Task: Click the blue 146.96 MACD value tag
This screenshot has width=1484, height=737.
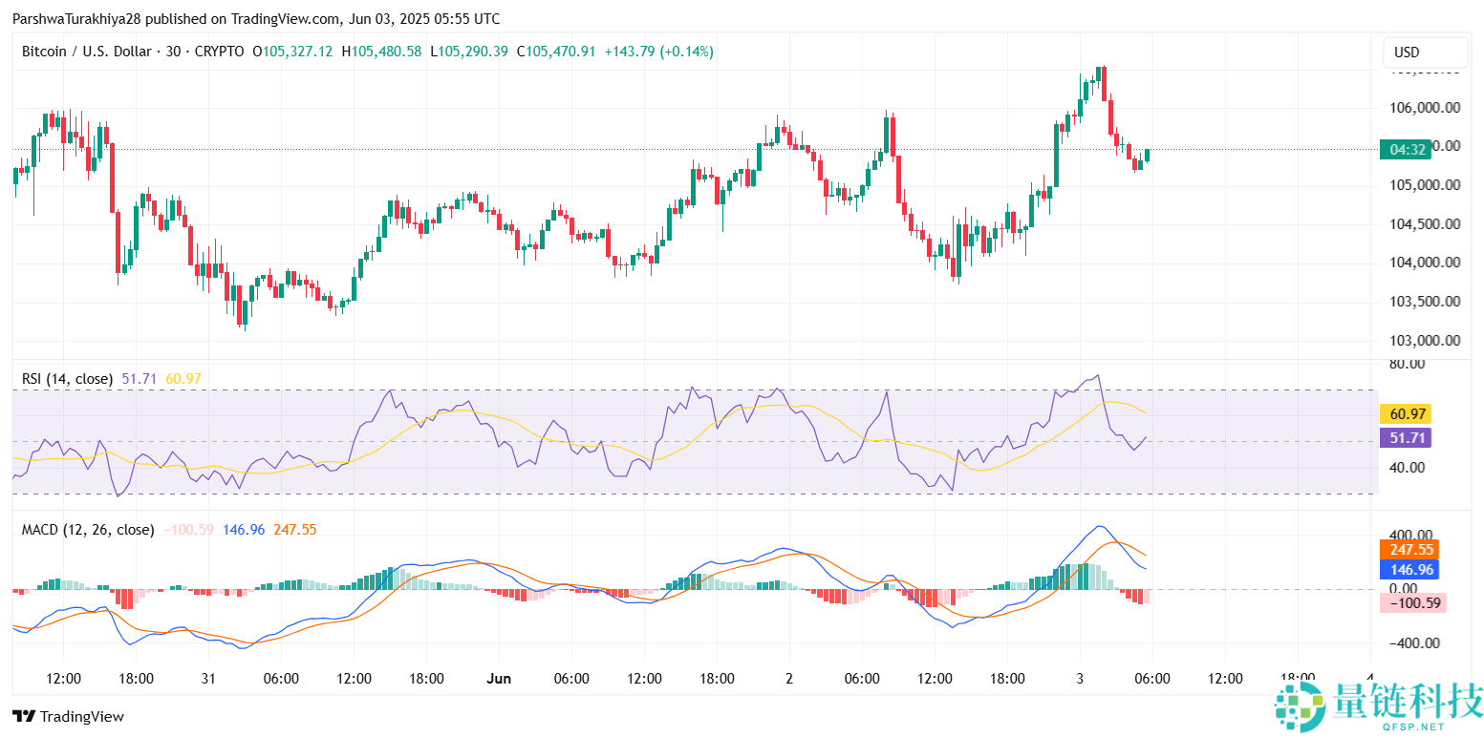Action: click(x=1412, y=570)
